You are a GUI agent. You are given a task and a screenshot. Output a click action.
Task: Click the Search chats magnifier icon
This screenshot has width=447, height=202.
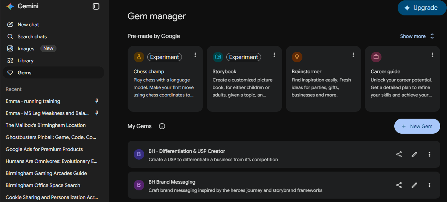[x=10, y=37]
